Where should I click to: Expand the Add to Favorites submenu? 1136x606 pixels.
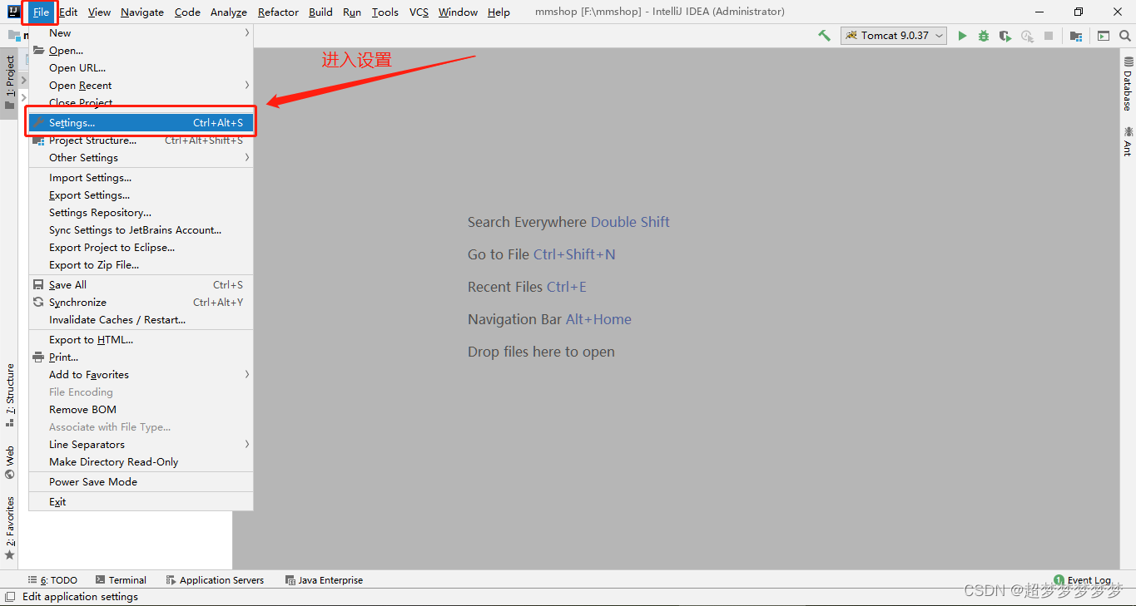tap(141, 375)
